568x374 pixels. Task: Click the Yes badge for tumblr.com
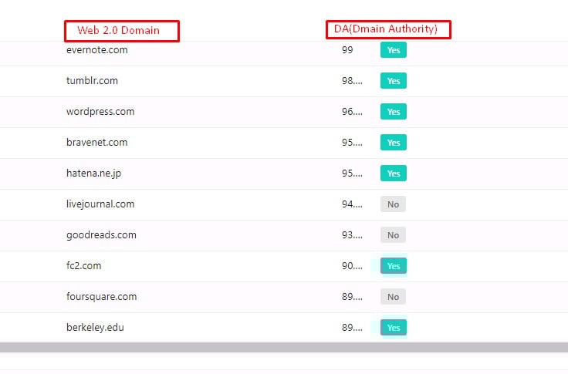pos(394,81)
